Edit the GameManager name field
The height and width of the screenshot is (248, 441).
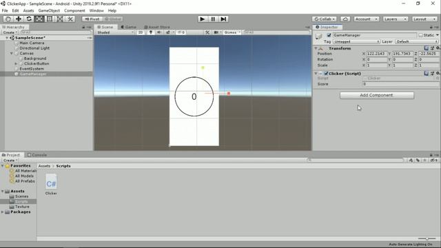(375, 35)
